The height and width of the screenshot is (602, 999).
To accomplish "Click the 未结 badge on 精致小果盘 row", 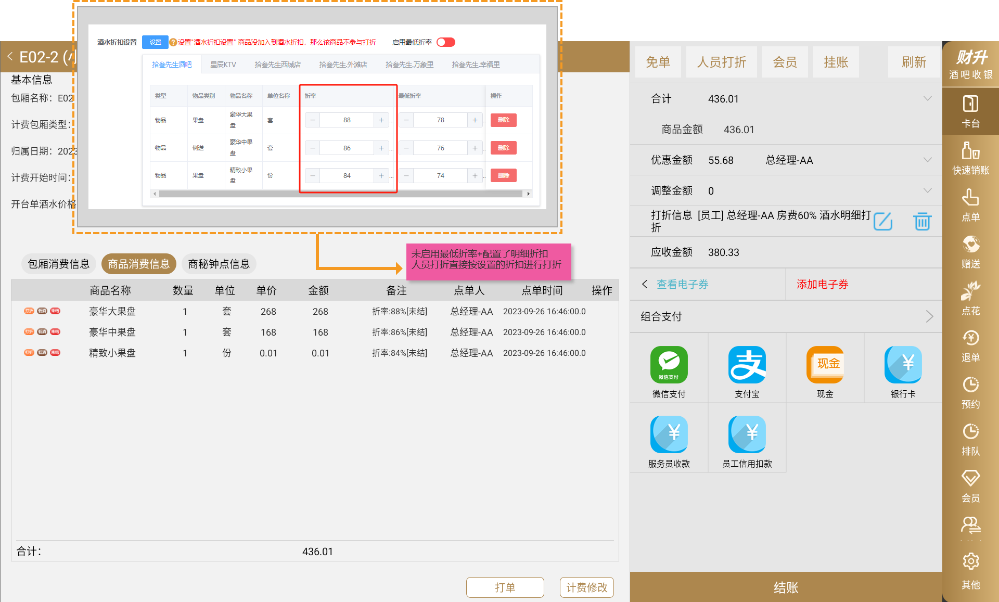I will coord(55,353).
